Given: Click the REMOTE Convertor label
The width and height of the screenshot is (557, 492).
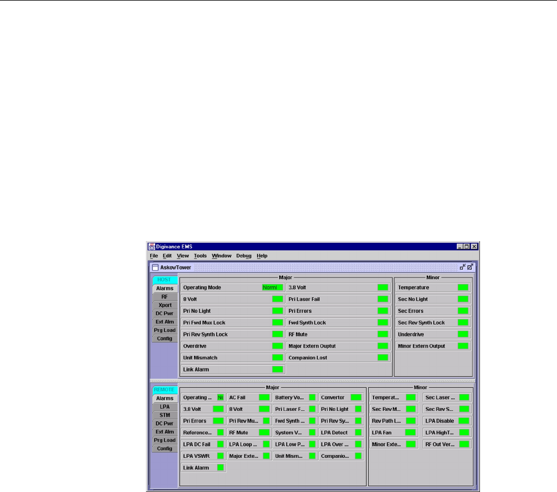Looking at the screenshot, I should coord(332,398).
